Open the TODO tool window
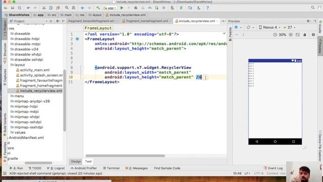 click(x=35, y=168)
